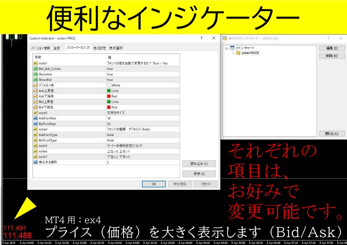The width and height of the screenshot is (347, 245).
Task: Click the ootan-PRICE indicator icon in the tree
Action: (x=238, y=53)
